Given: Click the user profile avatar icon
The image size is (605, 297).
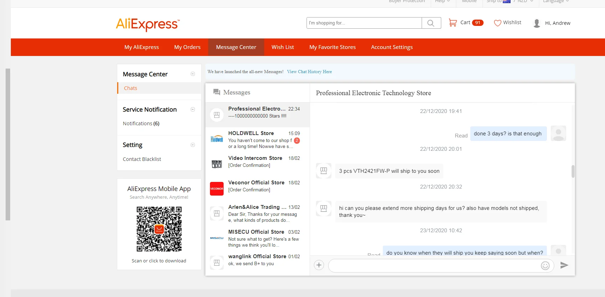Looking at the screenshot, I should tap(537, 23).
